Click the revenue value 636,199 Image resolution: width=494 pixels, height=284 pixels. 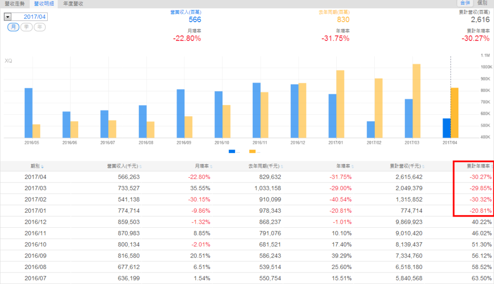click(129, 278)
